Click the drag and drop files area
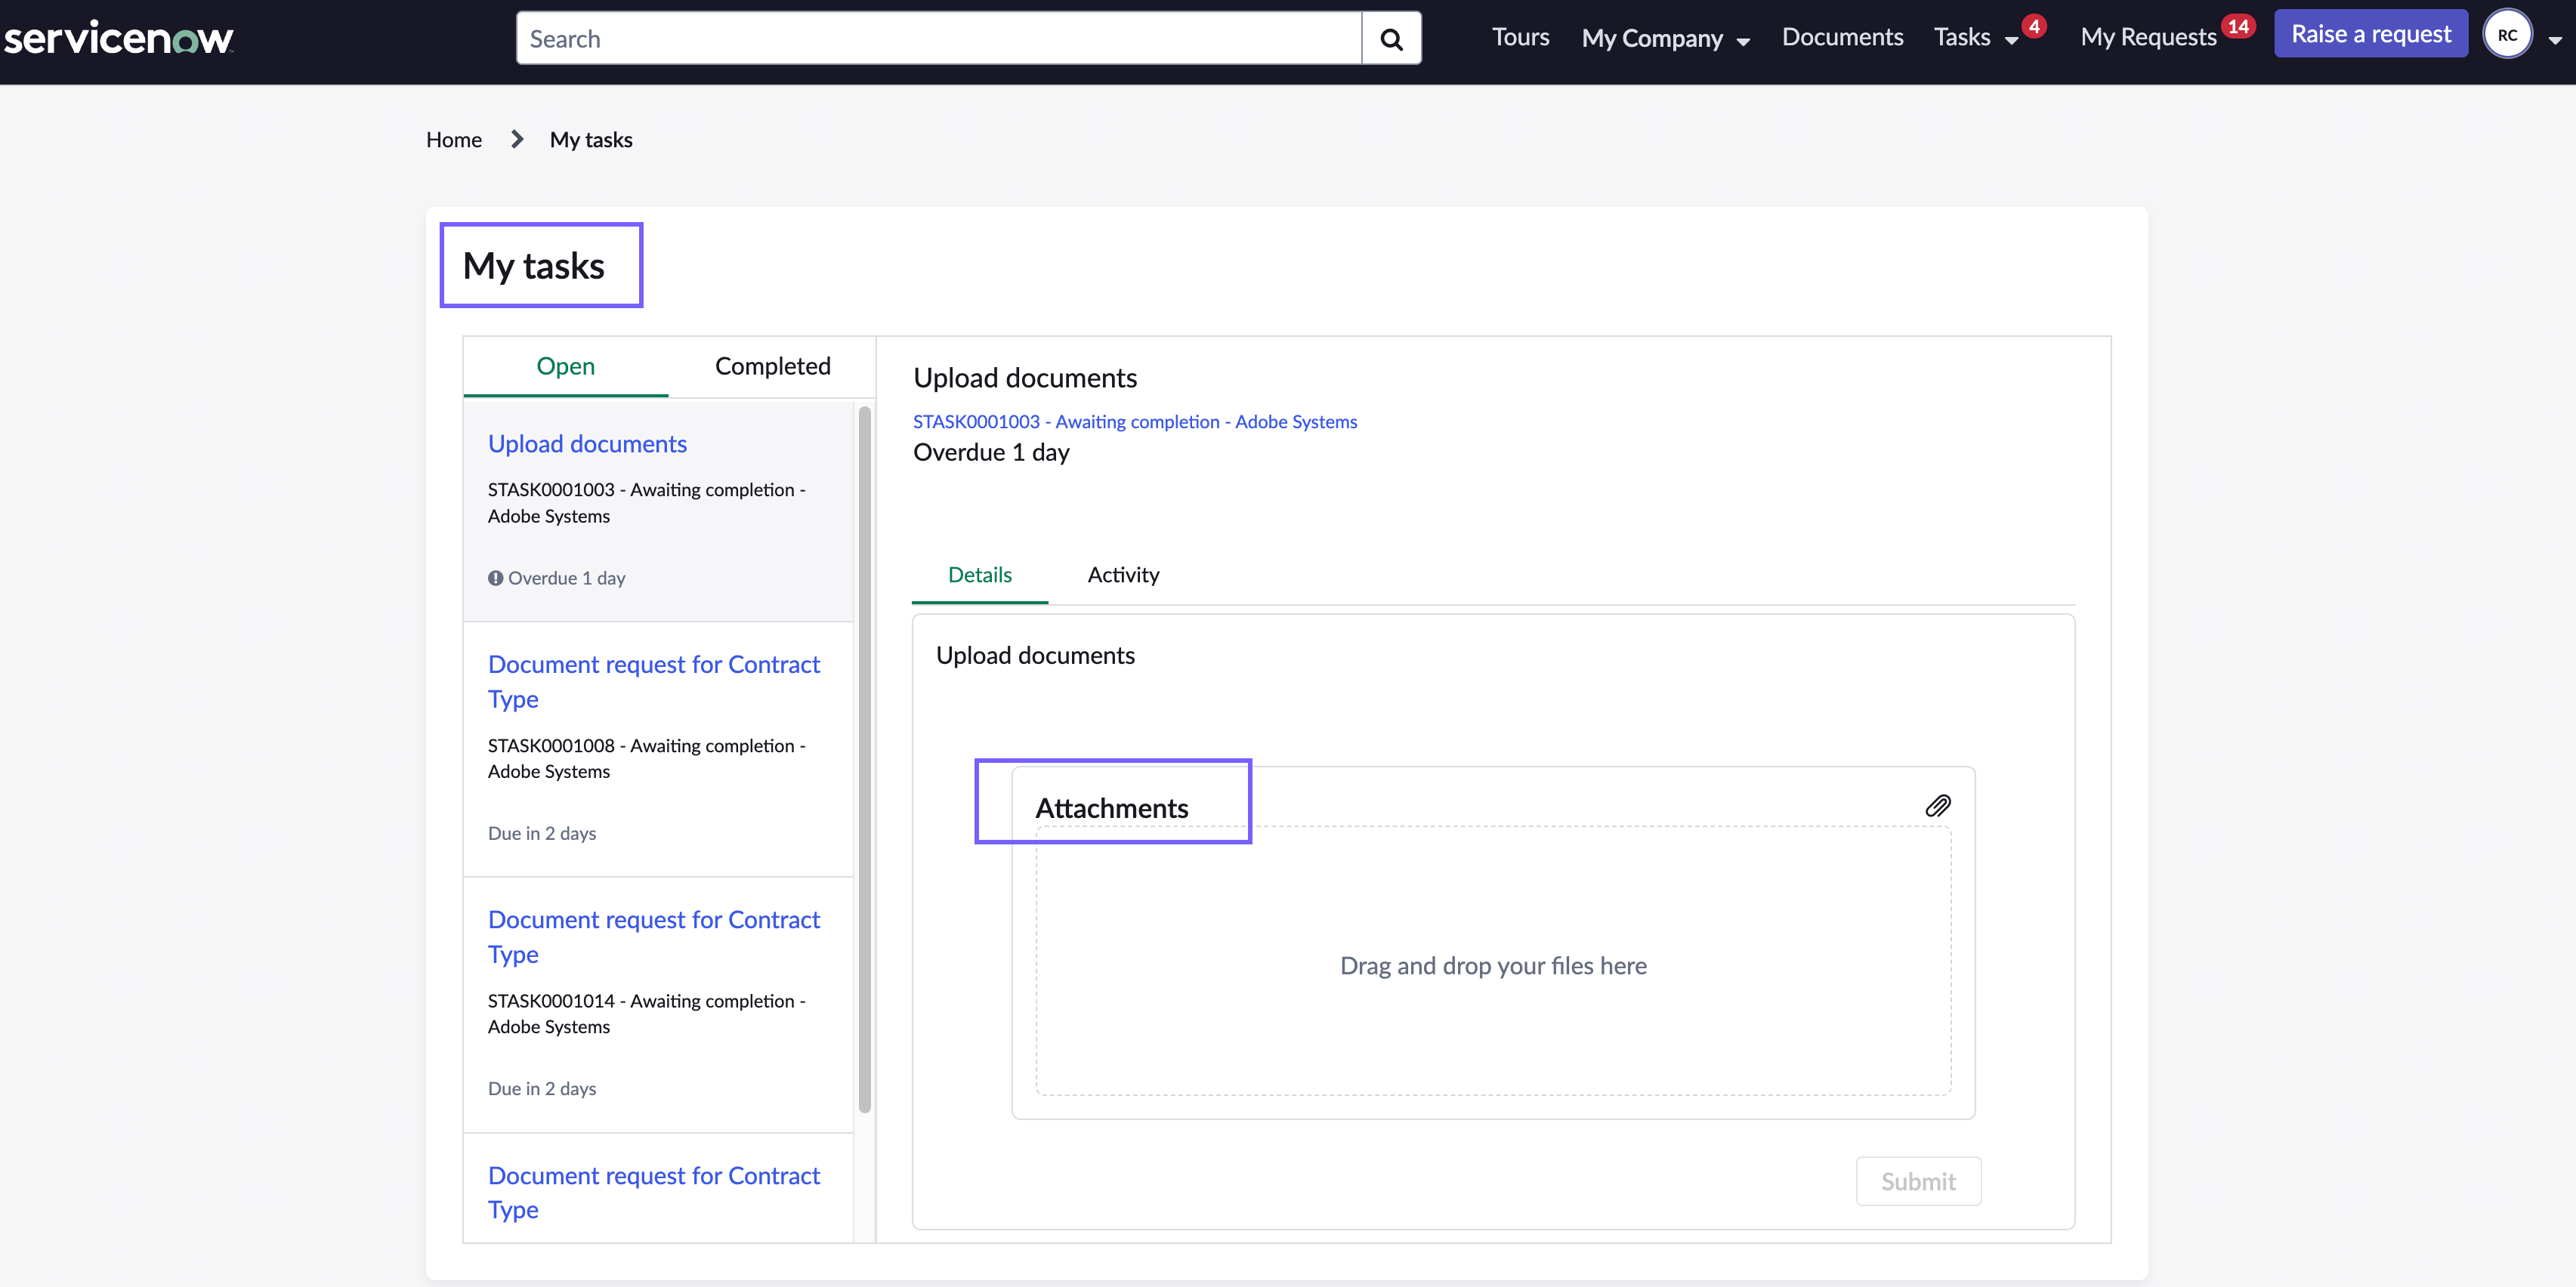Screen dimensions: 2576x1287 click(x=1493, y=960)
